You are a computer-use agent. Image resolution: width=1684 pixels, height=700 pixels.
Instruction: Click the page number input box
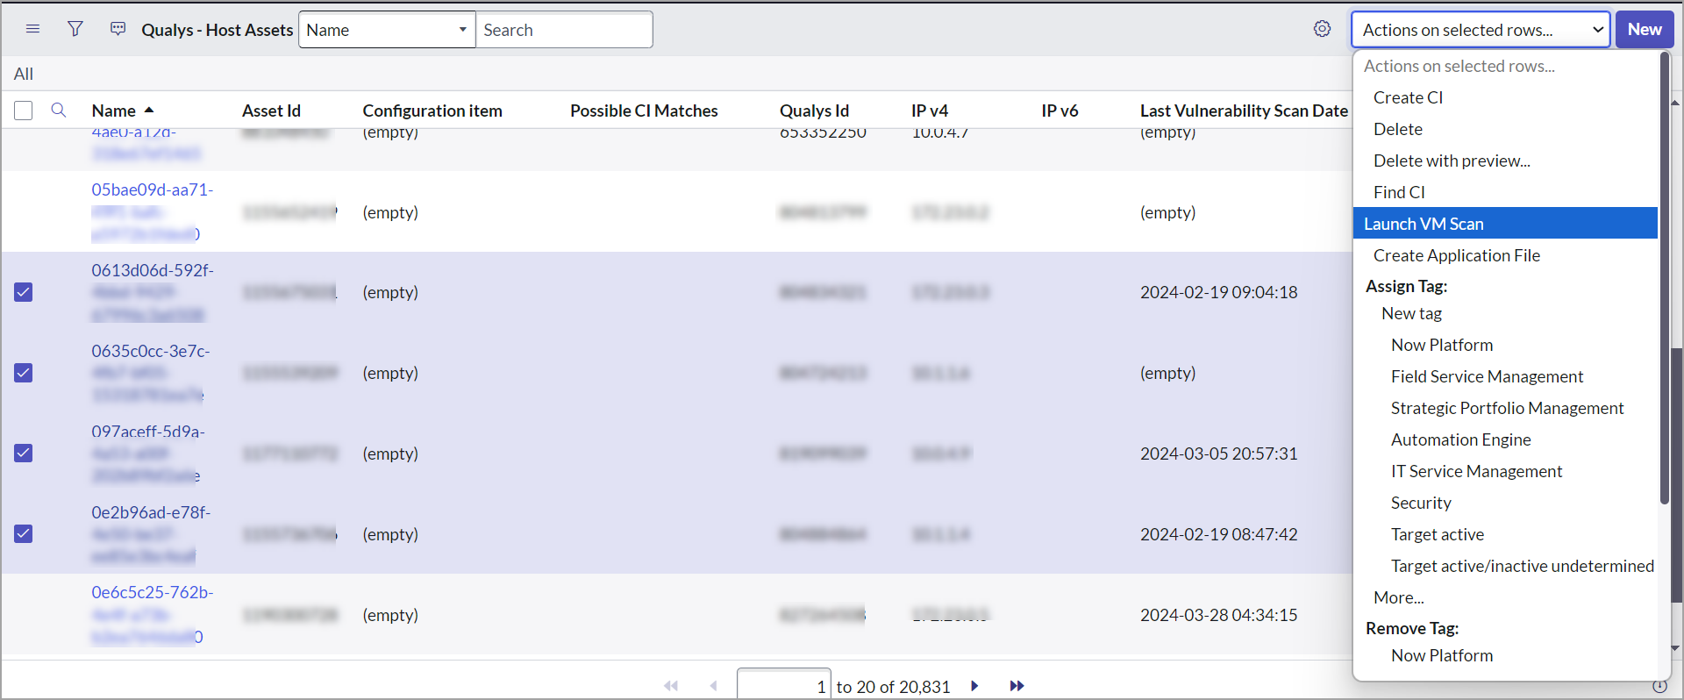point(783,685)
